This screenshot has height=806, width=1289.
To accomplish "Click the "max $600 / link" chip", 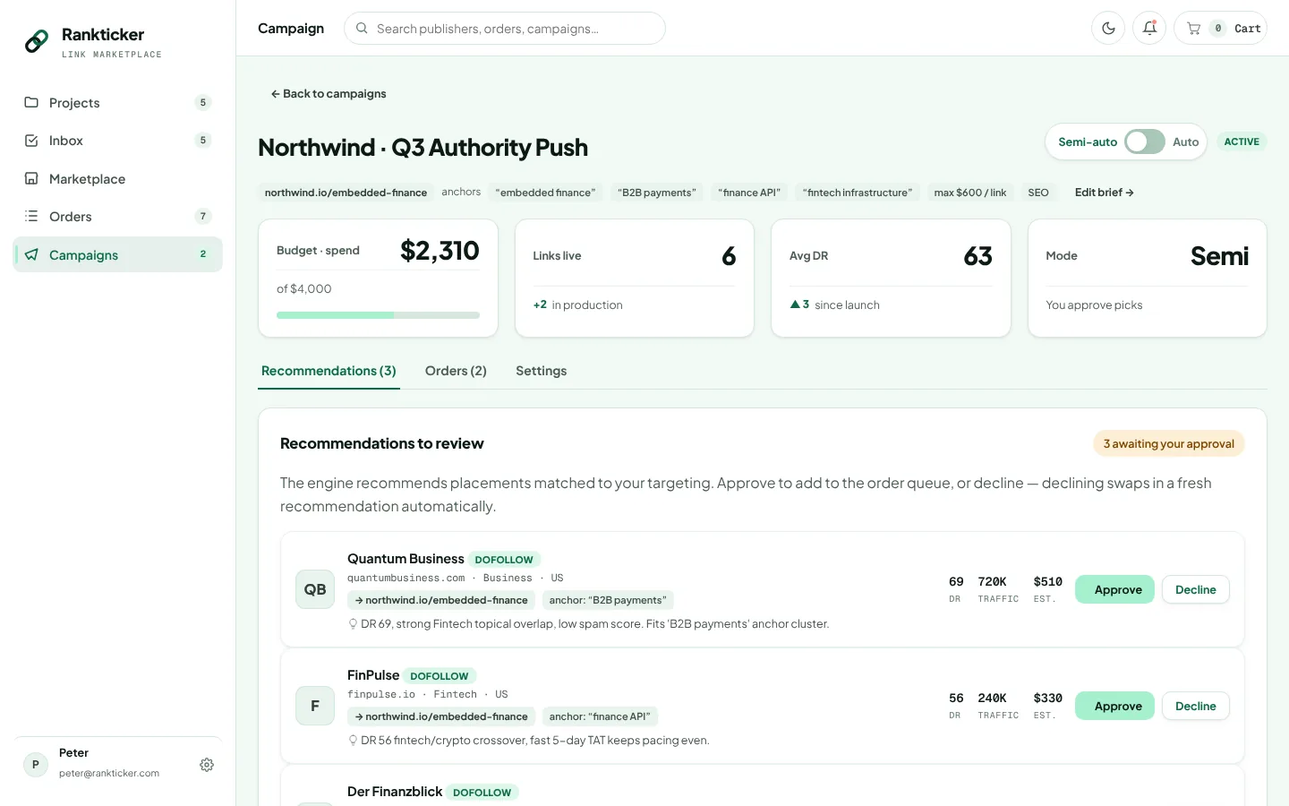I will tap(970, 193).
